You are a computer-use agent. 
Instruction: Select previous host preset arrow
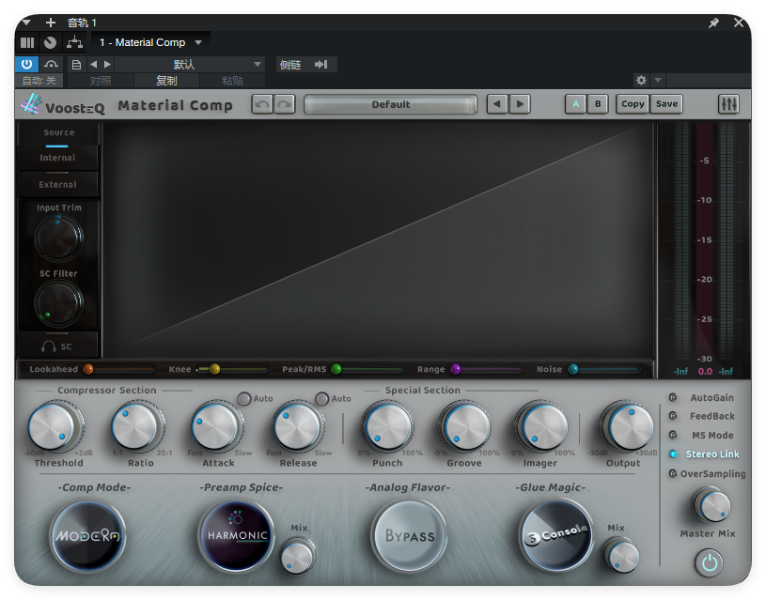pyautogui.click(x=93, y=65)
